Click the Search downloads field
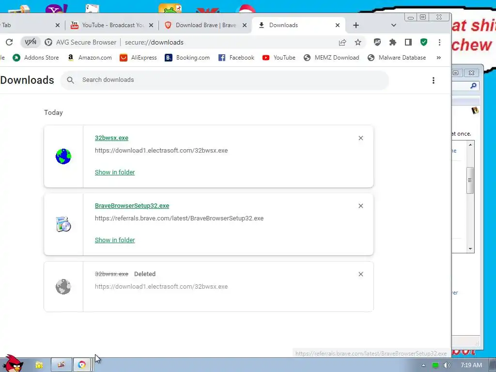 (225, 80)
